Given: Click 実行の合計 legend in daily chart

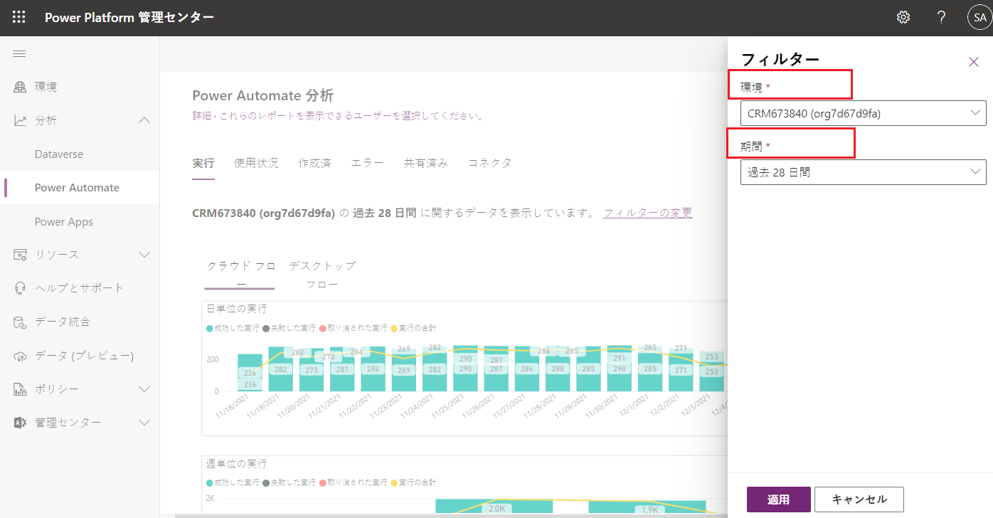Looking at the screenshot, I should 413,328.
